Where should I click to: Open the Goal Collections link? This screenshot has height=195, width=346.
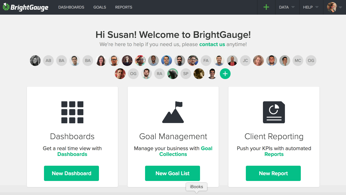(x=186, y=151)
